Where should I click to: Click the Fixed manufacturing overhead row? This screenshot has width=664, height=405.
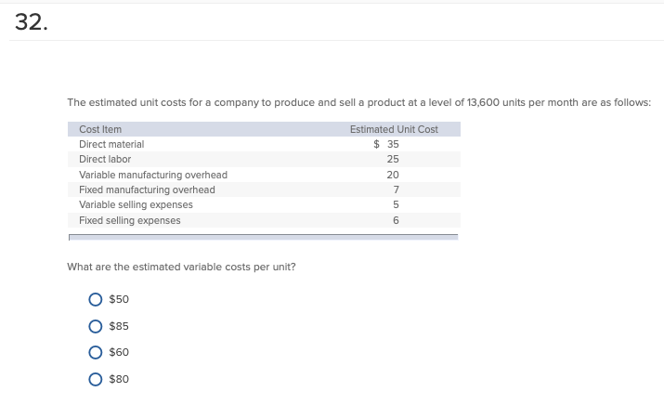265,189
